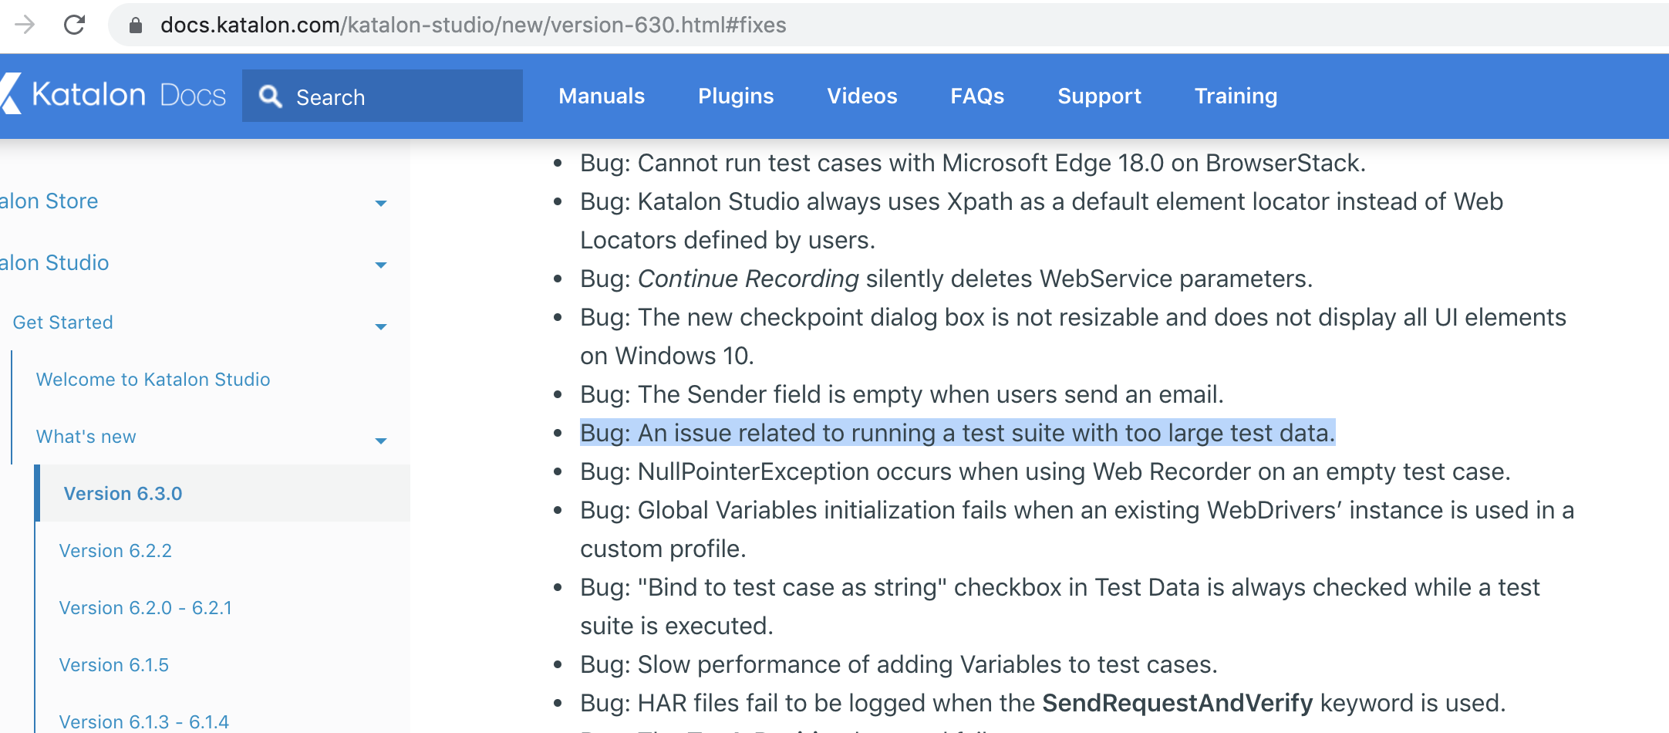Toggle the Get Started section arrow
1669x733 pixels.
380,326
